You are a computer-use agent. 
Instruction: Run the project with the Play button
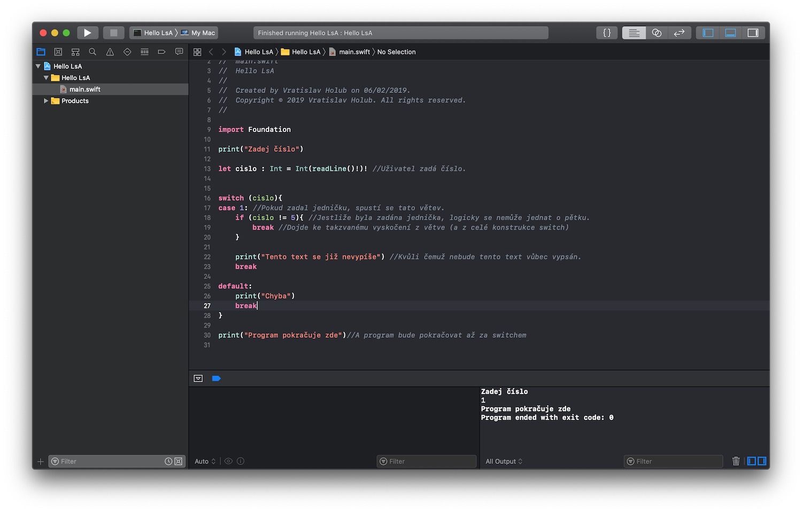tap(88, 33)
